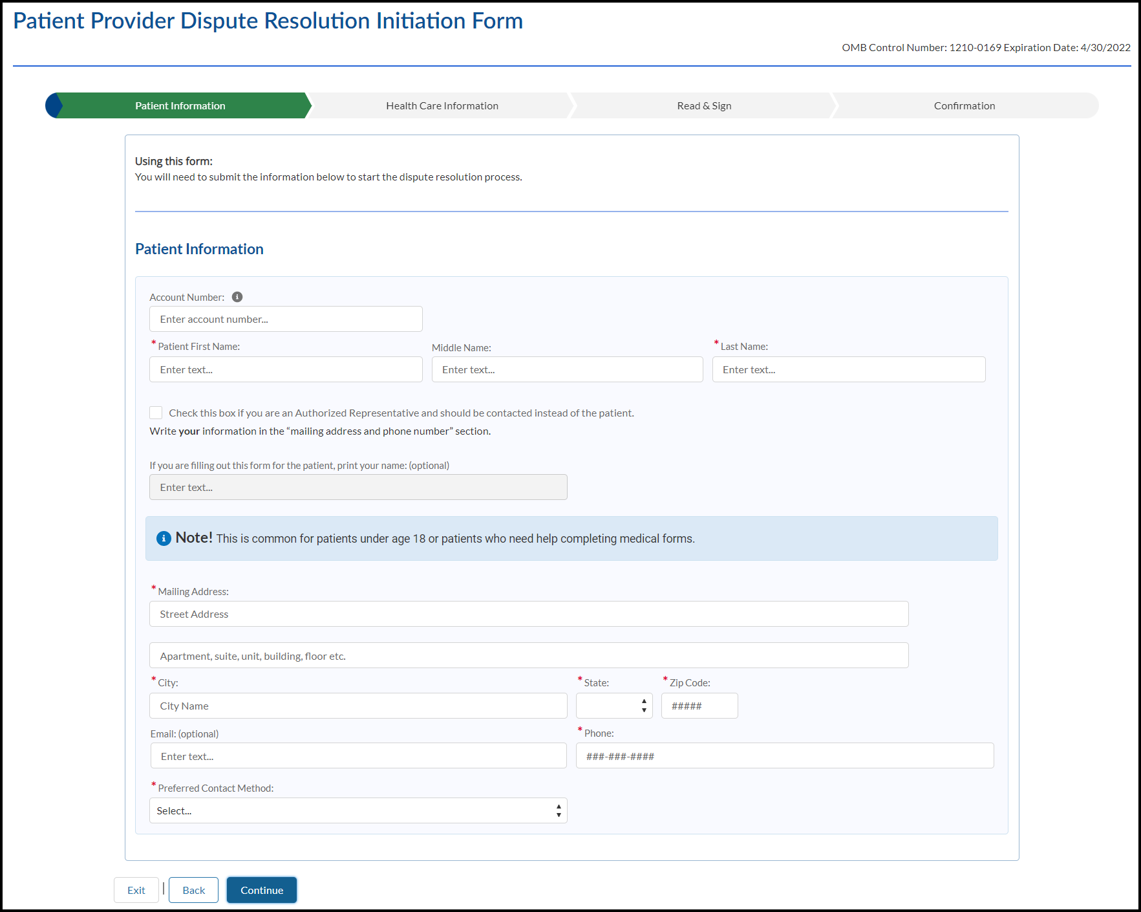Click into the Patient First Name field
This screenshot has width=1141, height=912.
point(286,369)
